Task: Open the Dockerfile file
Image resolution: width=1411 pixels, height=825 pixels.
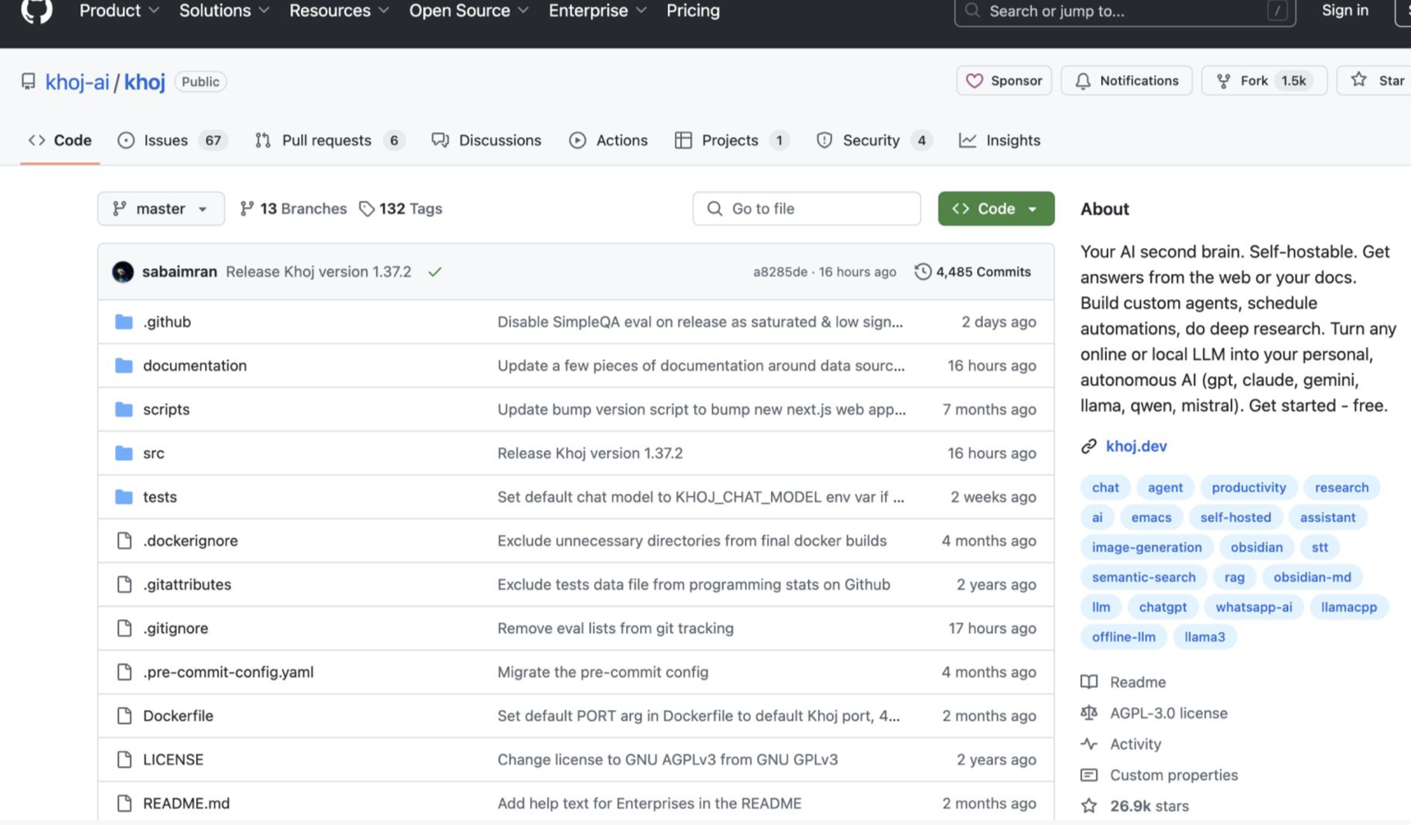Action: click(x=178, y=715)
